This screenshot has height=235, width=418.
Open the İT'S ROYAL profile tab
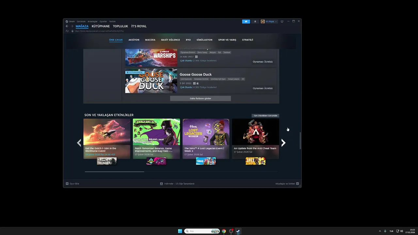(139, 26)
